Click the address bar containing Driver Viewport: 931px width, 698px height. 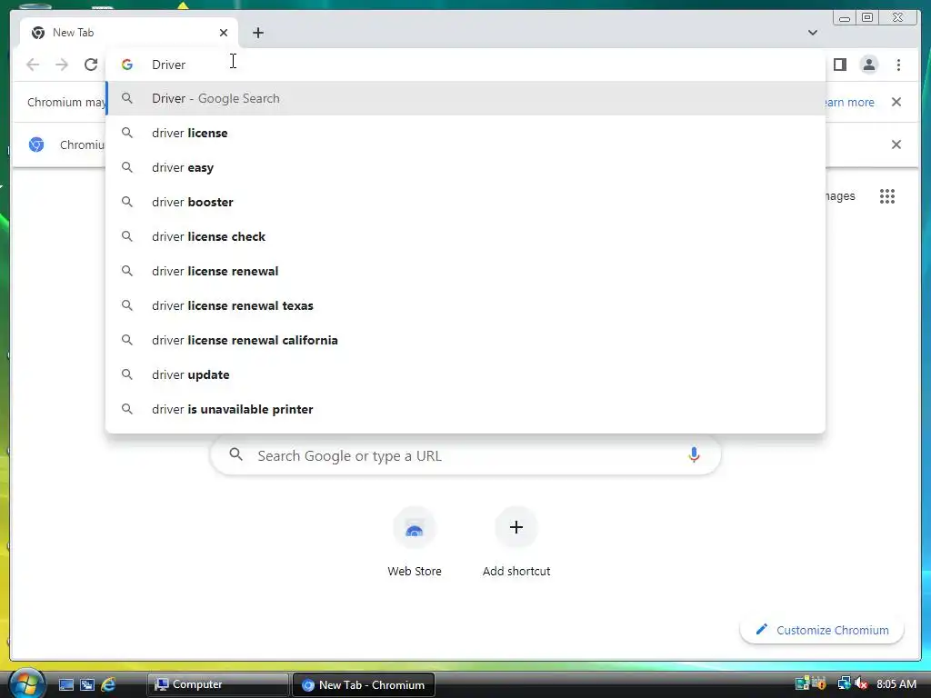pos(466,65)
